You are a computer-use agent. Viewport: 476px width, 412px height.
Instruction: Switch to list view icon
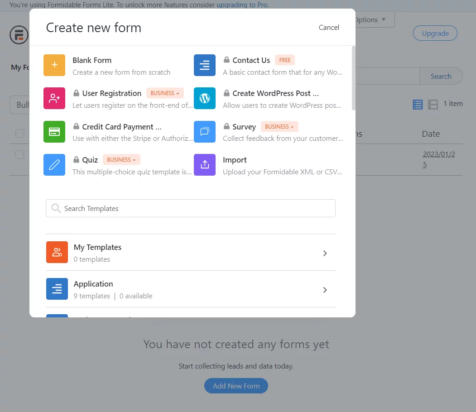(418, 105)
